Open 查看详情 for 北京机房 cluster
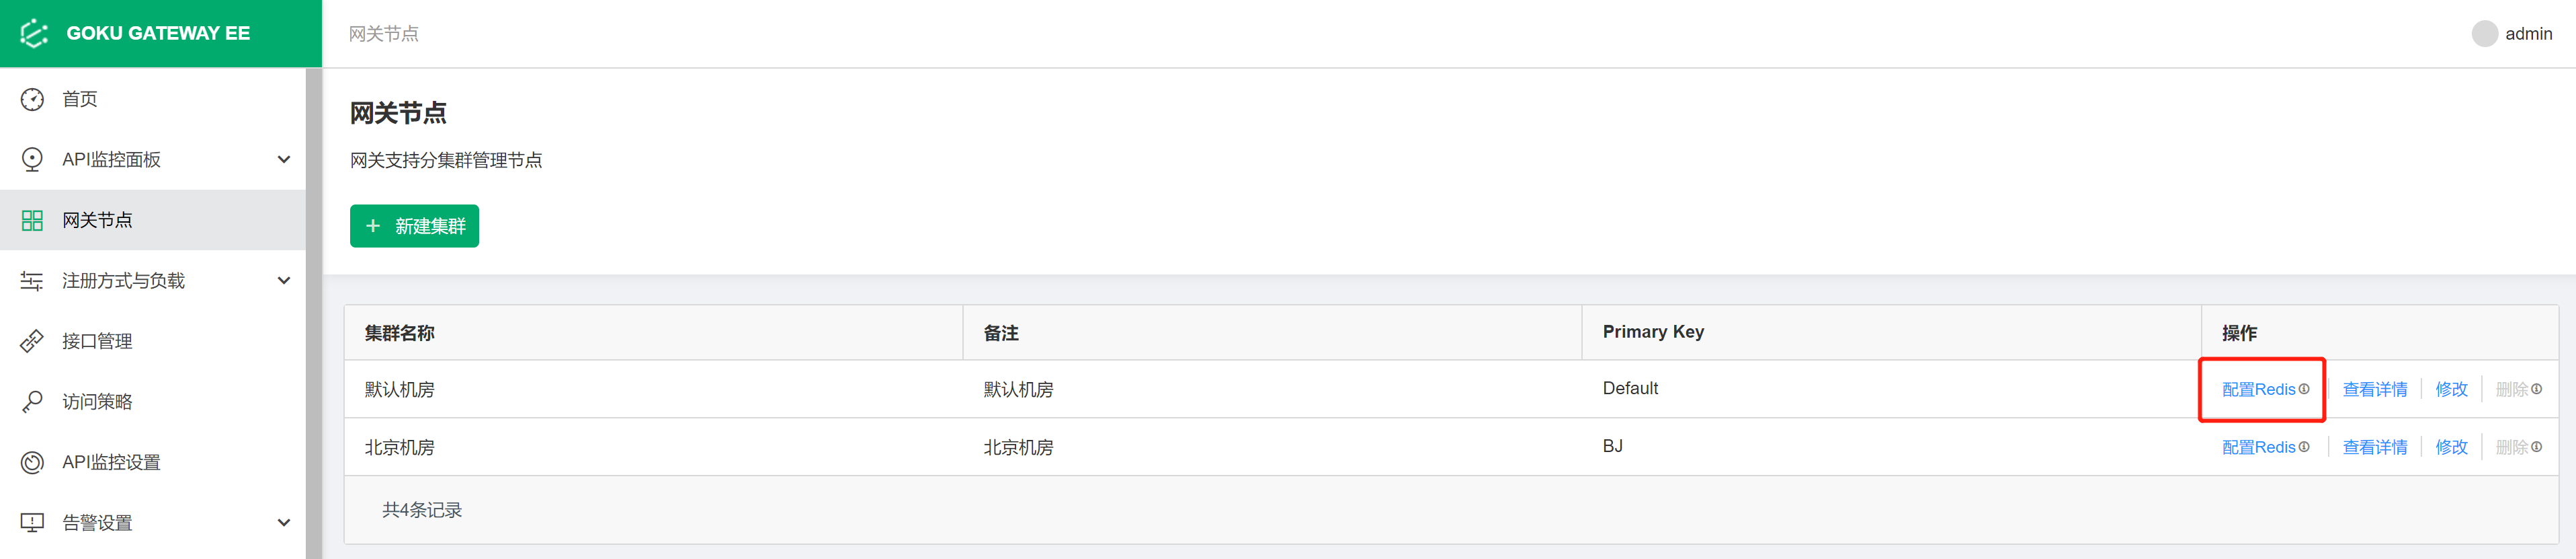This screenshot has width=2576, height=559. pyautogui.click(x=2374, y=448)
